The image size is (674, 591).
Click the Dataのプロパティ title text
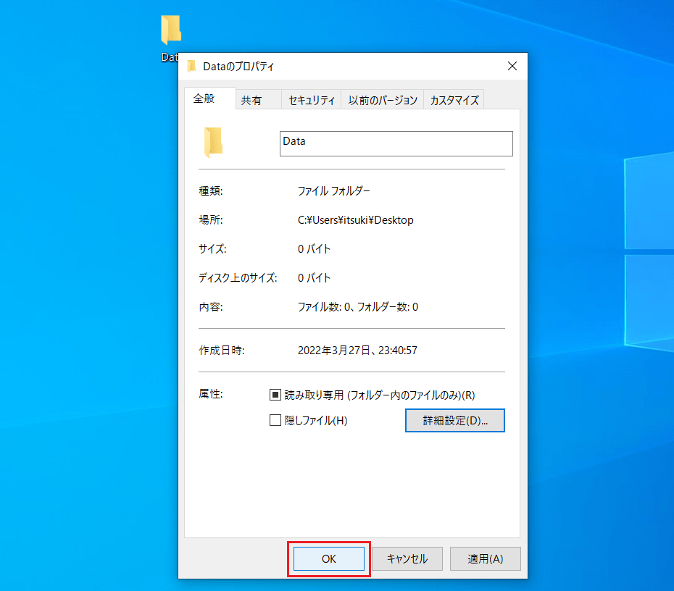coord(238,66)
